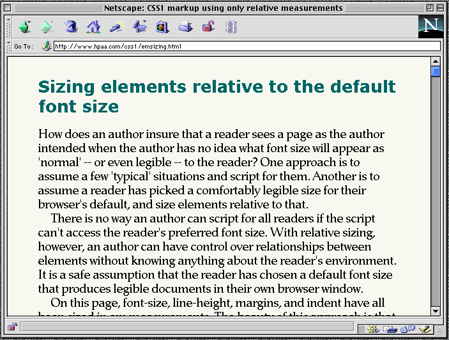Reload the current page
The width and height of the screenshot is (449, 340).
click(71, 27)
